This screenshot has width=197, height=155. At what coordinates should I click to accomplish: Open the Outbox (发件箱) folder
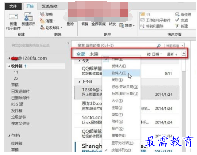pos(17,110)
